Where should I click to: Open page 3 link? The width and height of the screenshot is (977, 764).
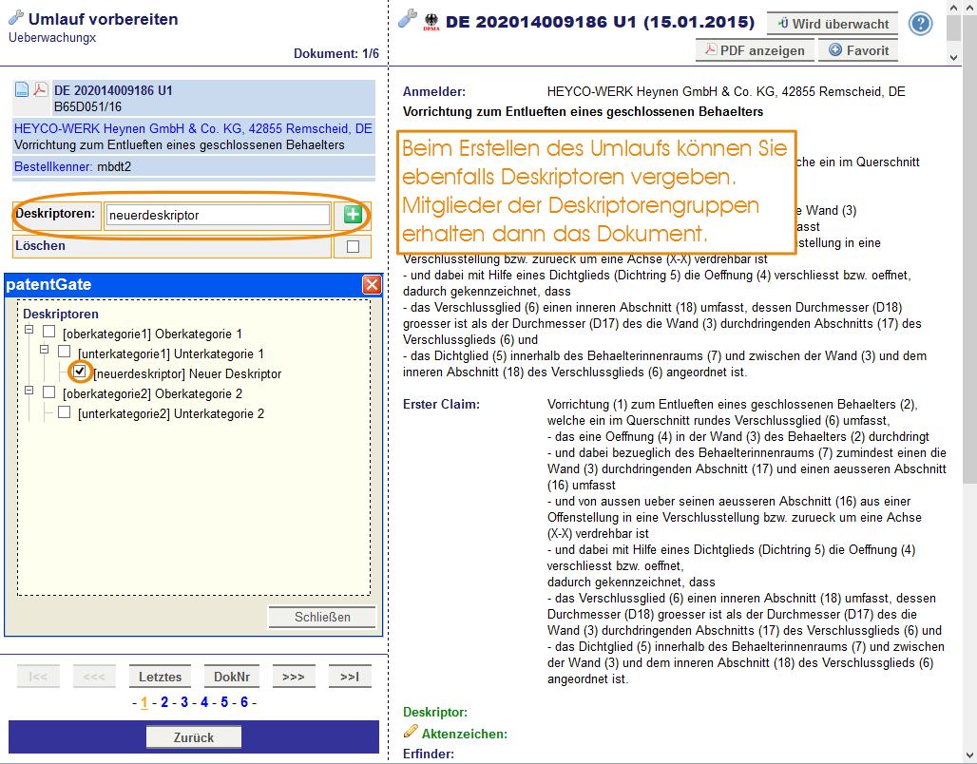click(x=184, y=702)
